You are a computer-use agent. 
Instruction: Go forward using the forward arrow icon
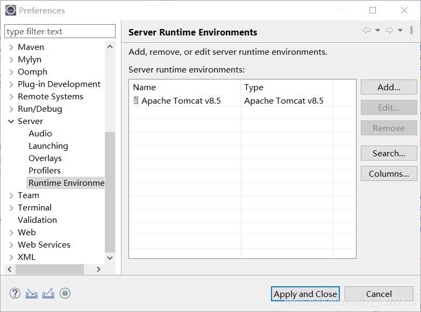[x=389, y=31]
